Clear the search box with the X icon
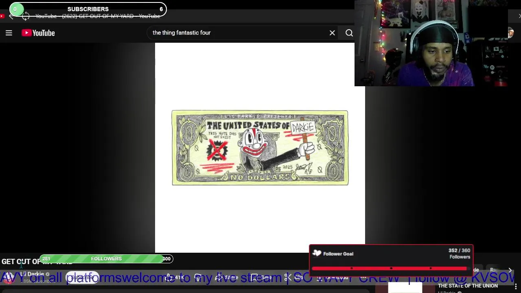This screenshot has width=521, height=293. pos(332,33)
